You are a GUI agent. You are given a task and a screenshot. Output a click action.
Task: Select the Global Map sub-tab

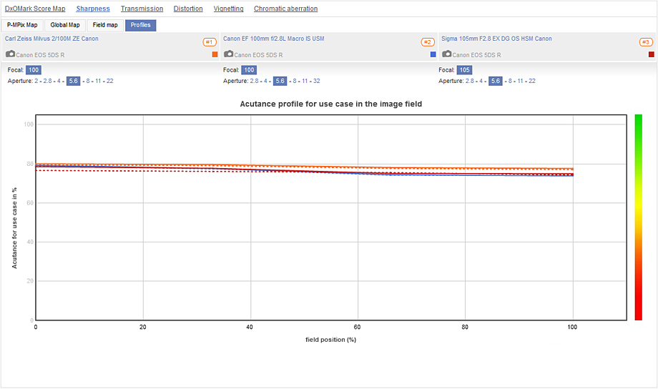(x=65, y=25)
